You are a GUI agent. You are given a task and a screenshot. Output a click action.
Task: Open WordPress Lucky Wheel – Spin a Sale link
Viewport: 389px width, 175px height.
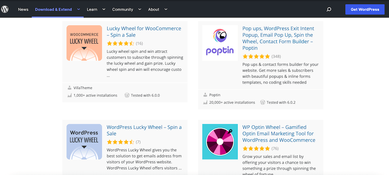pyautogui.click(x=144, y=130)
